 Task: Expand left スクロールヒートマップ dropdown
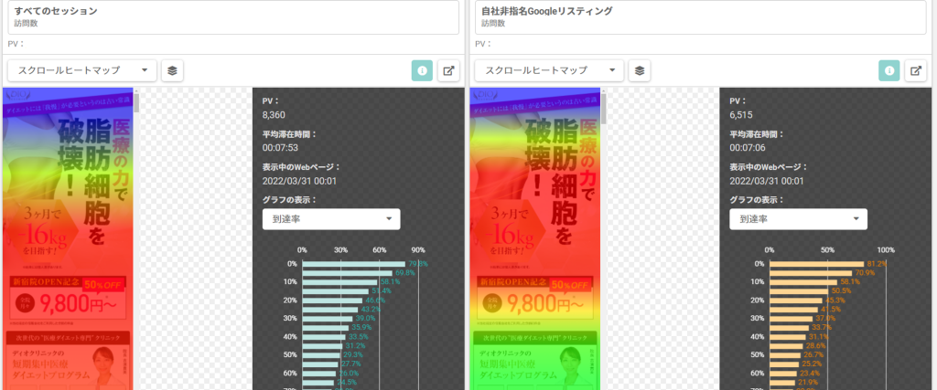81,70
